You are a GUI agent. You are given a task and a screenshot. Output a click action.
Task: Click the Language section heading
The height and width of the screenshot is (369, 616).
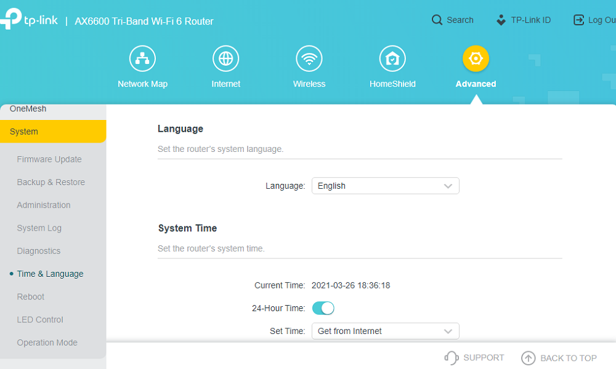click(x=180, y=129)
